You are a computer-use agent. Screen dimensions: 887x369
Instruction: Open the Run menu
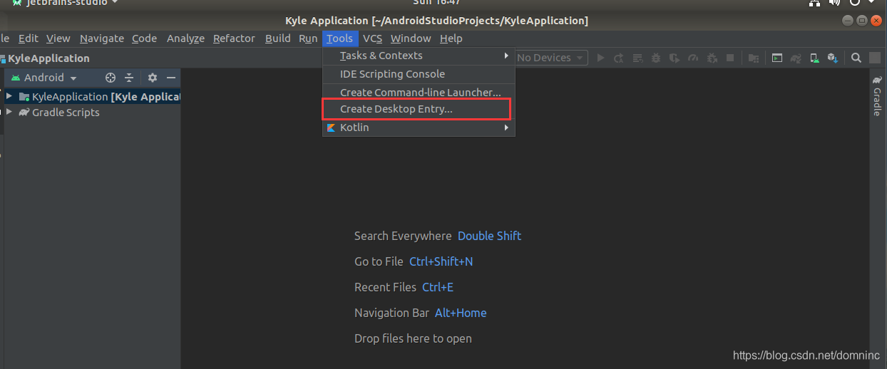click(x=308, y=38)
